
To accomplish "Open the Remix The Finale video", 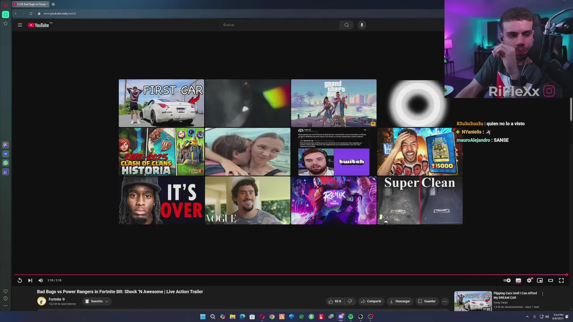I will tap(334, 200).
